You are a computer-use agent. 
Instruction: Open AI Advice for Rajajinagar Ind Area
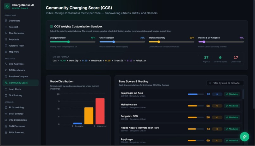pos(232,94)
